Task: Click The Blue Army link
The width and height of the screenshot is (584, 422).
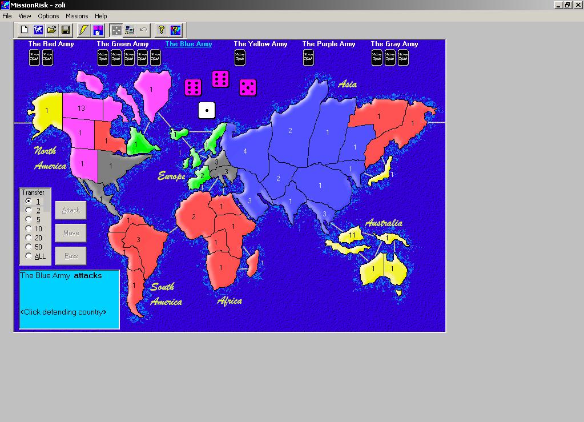Action: point(188,44)
